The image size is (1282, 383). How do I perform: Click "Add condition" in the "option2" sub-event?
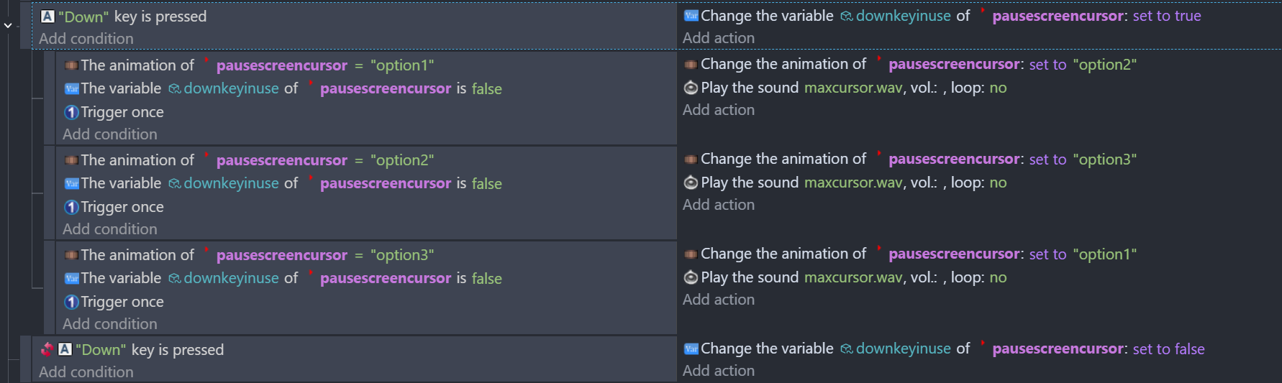point(109,229)
